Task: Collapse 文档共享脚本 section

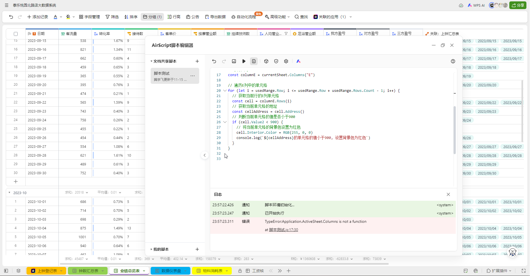Action: click(x=151, y=61)
